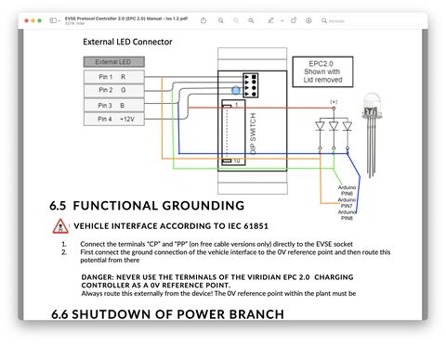Rotate the page with the rotate icon
The image size is (446, 344).
(x=294, y=20)
